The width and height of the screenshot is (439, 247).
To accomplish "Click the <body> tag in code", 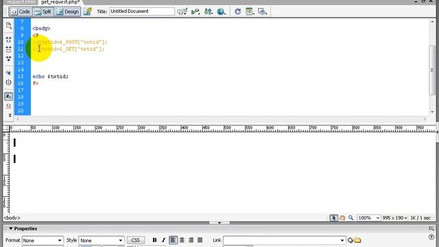I will click(41, 28).
